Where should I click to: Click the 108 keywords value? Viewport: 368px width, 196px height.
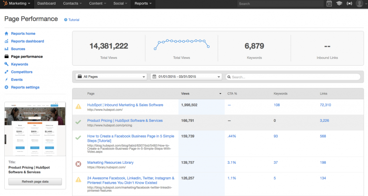pos(277,105)
